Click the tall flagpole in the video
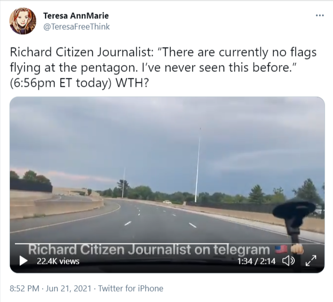This screenshot has height=302, width=333. pos(198,165)
